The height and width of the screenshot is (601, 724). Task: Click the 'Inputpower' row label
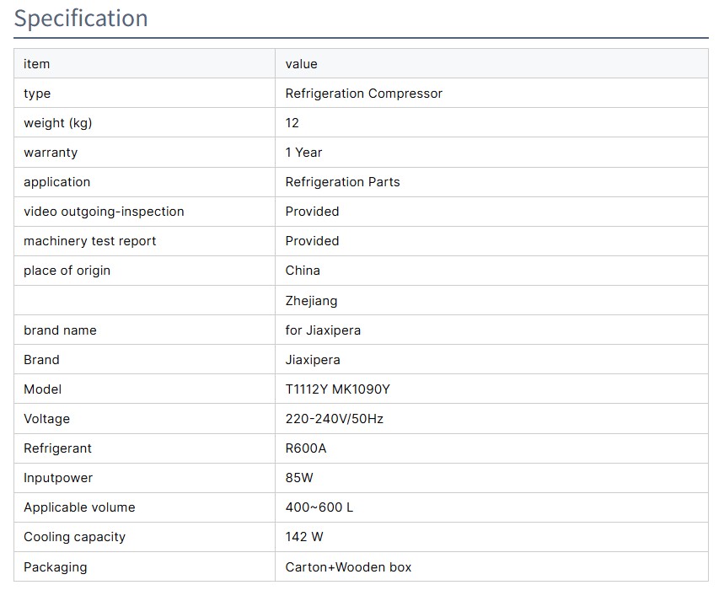pyautogui.click(x=58, y=478)
